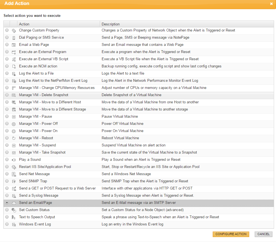Click the Email a Web Page icon
Viewport: 276px width, 242px height.
14,45
